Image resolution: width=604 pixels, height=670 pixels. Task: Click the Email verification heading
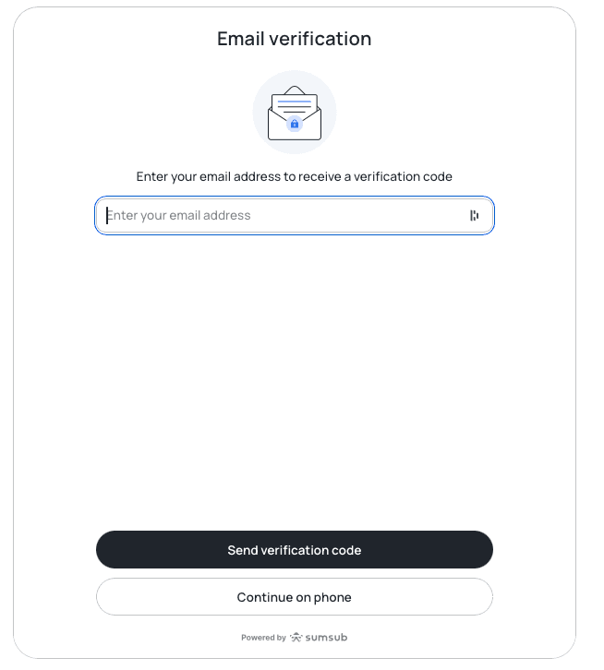(x=295, y=39)
